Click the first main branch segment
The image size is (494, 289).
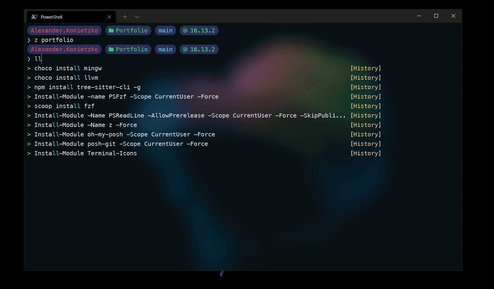click(x=165, y=30)
